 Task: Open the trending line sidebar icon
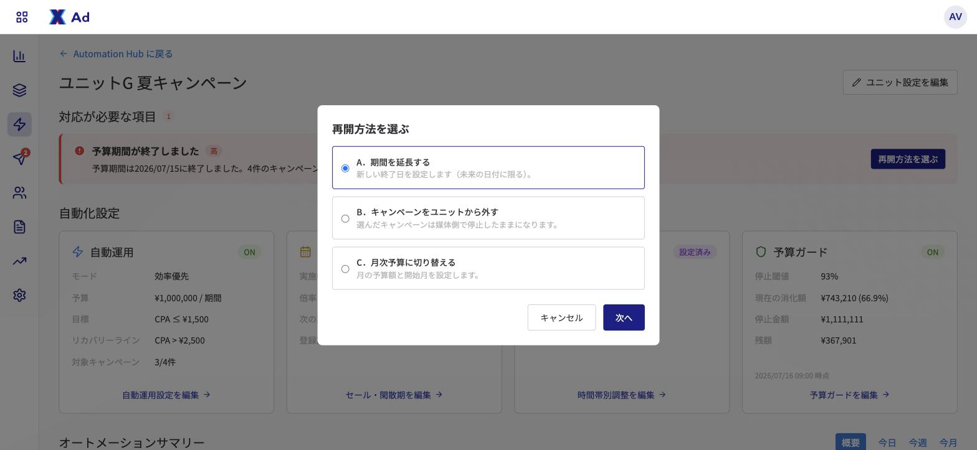19,261
